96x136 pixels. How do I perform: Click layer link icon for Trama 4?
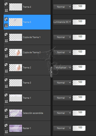(6, 4)
